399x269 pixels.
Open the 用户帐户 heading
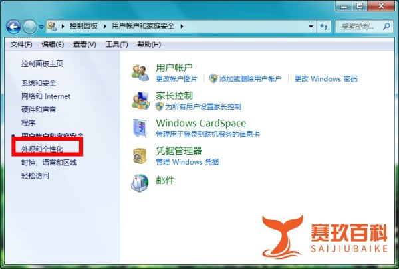click(174, 68)
